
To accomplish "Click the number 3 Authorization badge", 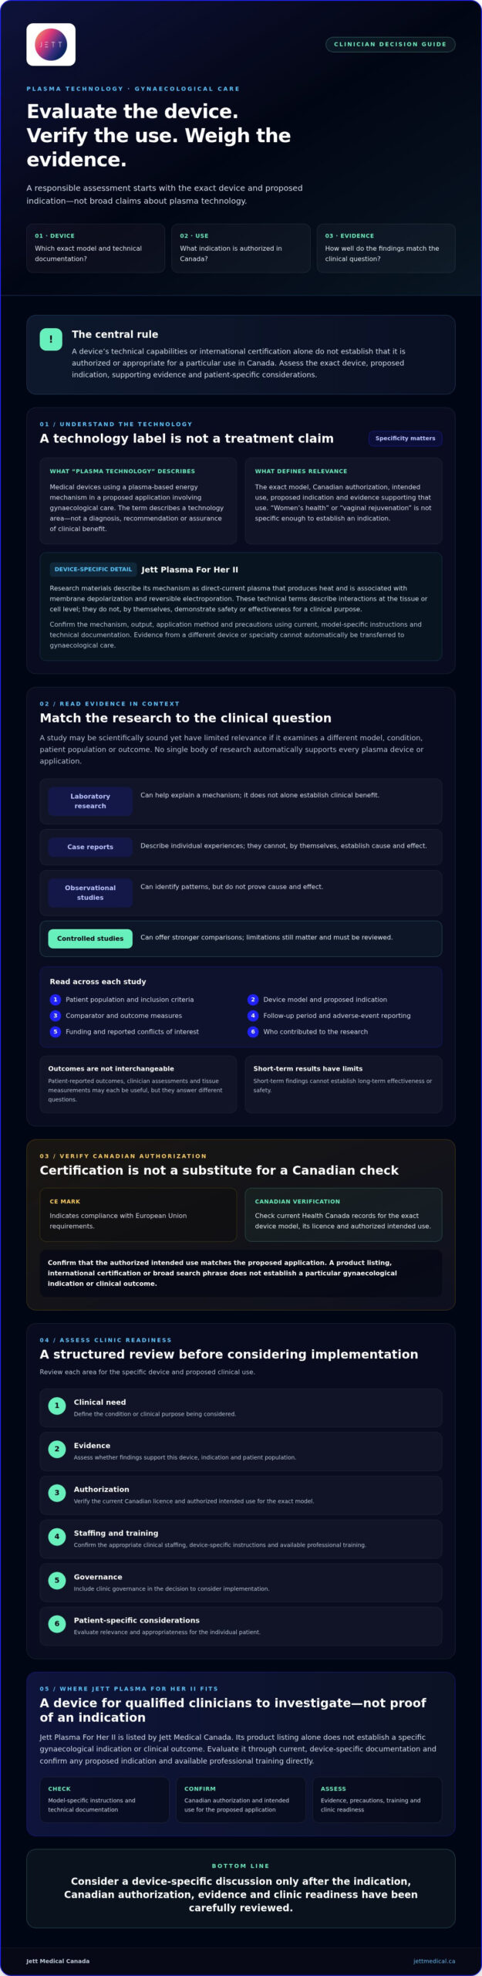I will click(57, 1493).
